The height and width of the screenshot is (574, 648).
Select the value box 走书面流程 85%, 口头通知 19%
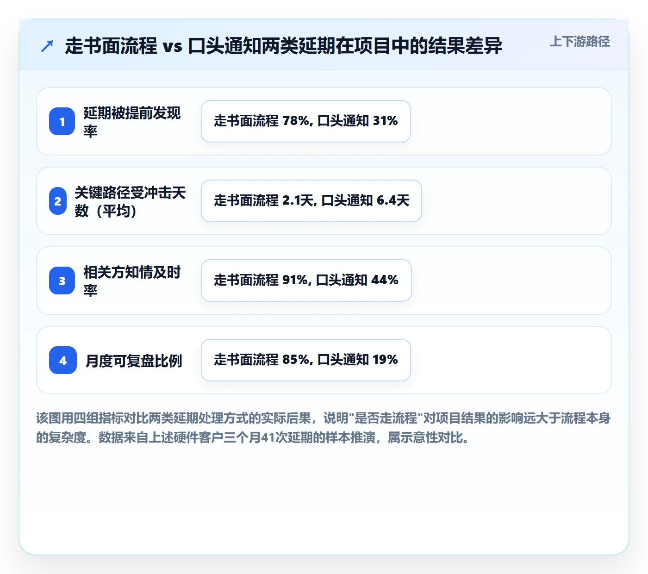pos(306,360)
